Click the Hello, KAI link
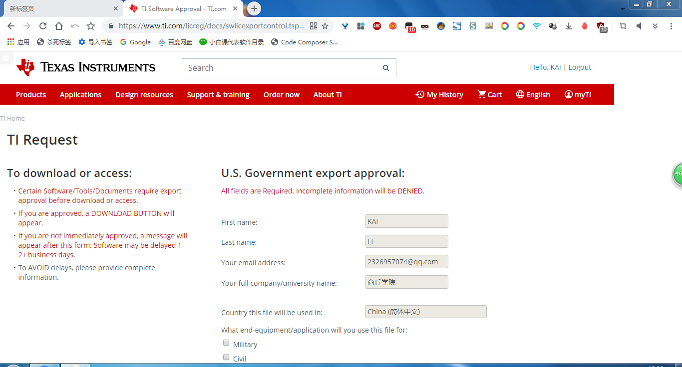The height and width of the screenshot is (367, 682). pos(545,67)
